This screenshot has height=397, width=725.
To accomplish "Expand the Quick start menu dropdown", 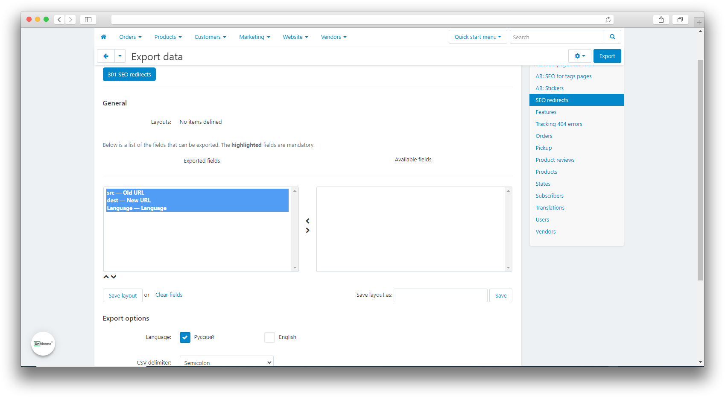I will (477, 37).
